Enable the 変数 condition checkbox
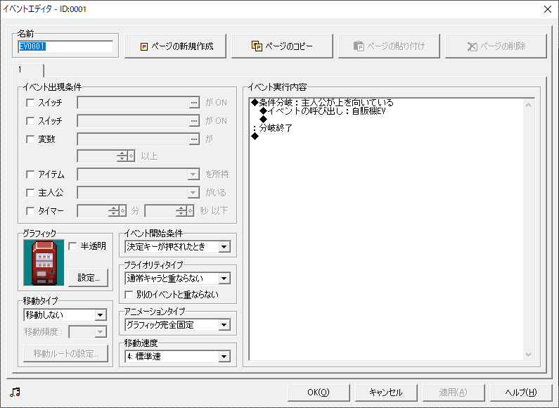This screenshot has height=408, width=559. coord(30,139)
